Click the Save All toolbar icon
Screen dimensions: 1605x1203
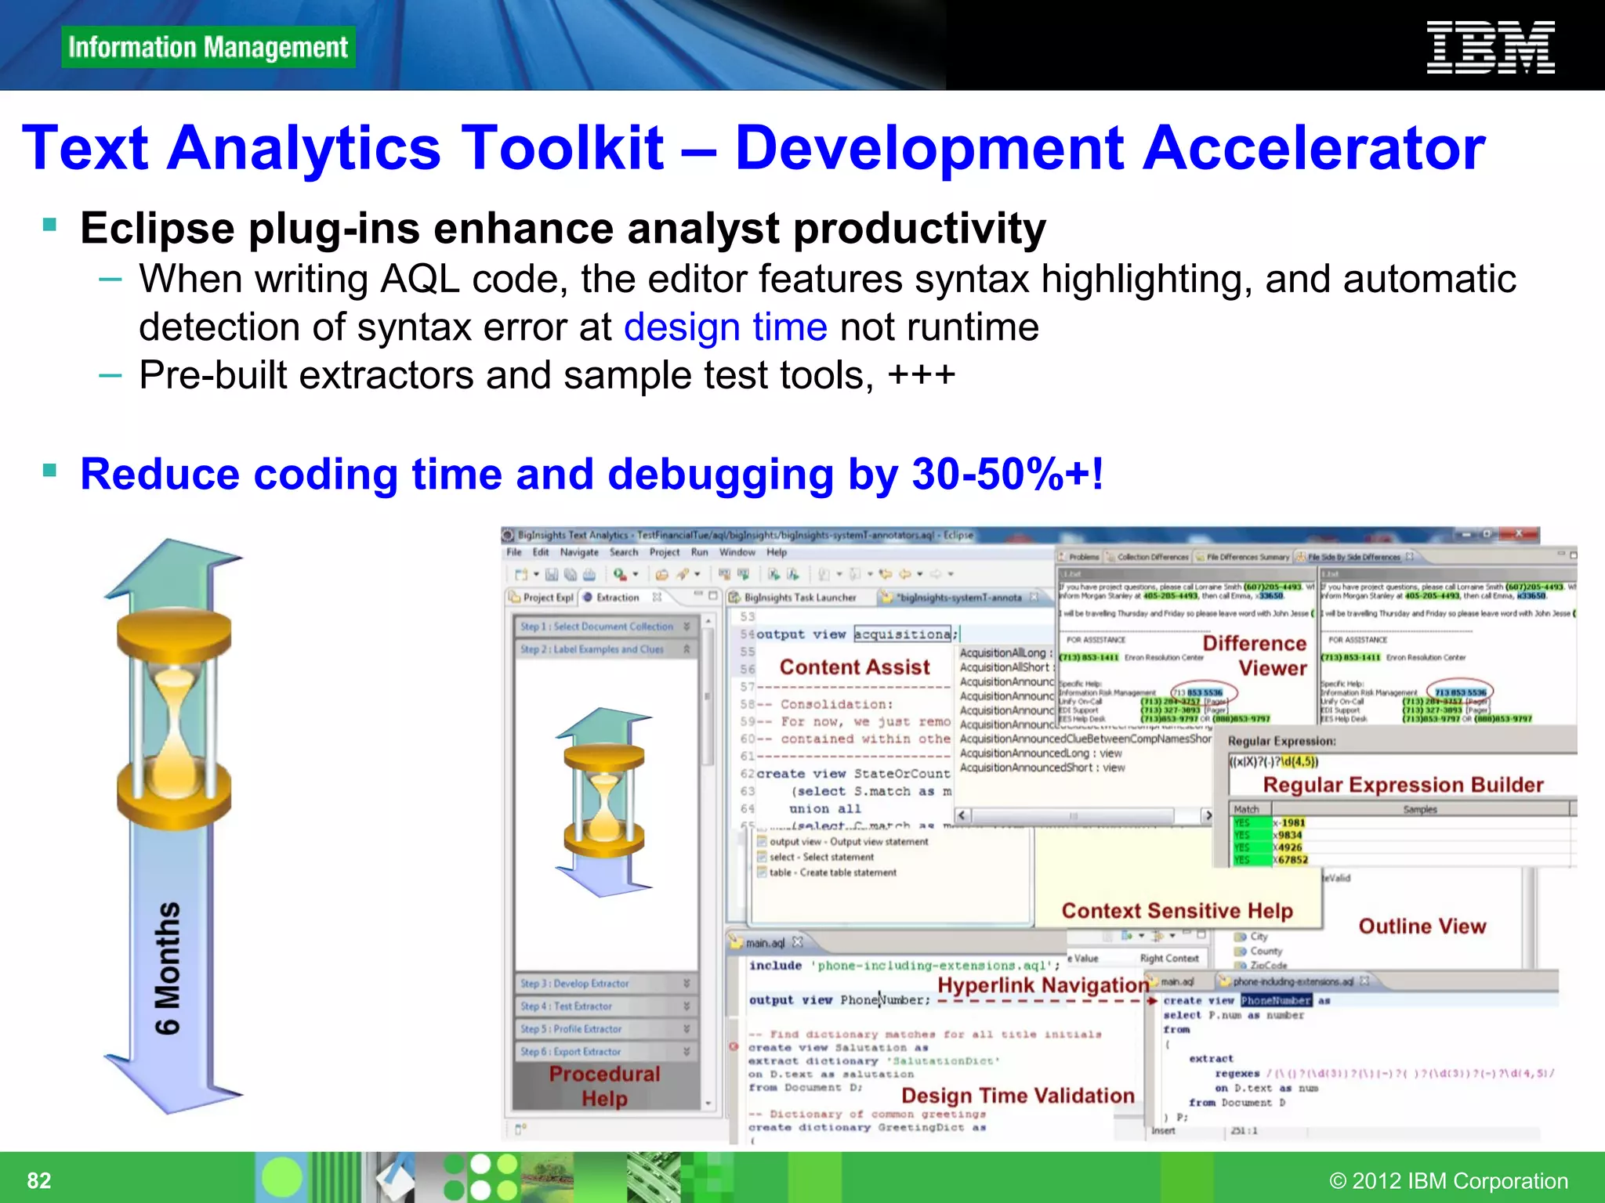571,574
